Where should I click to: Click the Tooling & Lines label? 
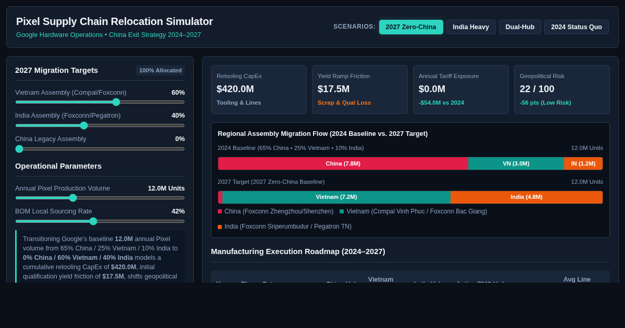(239, 103)
